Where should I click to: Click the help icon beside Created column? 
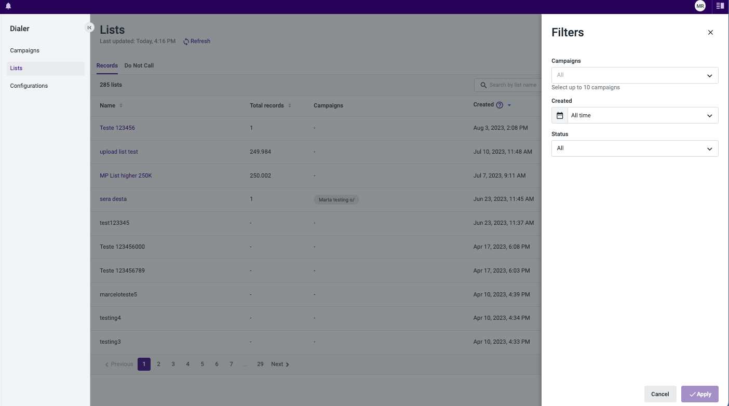(x=500, y=105)
